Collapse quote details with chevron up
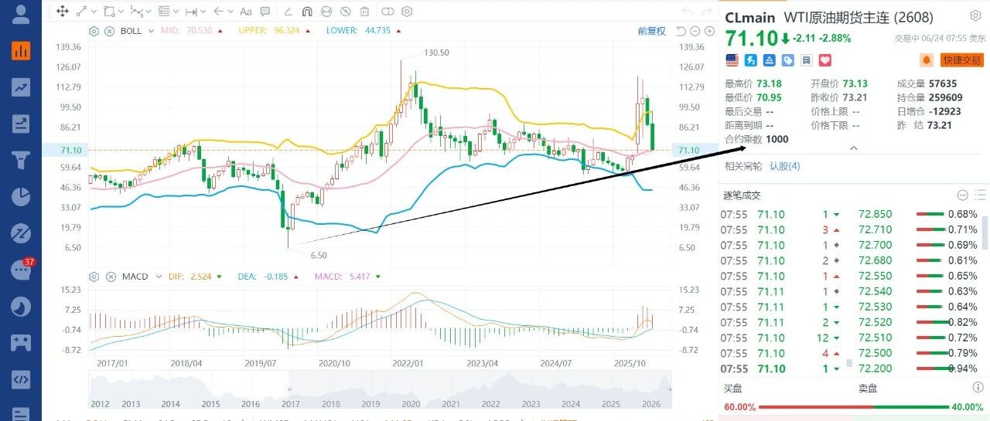The width and height of the screenshot is (990, 421). 854,148
